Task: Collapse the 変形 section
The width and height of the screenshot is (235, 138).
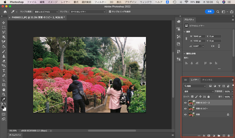Action: pos(185,32)
